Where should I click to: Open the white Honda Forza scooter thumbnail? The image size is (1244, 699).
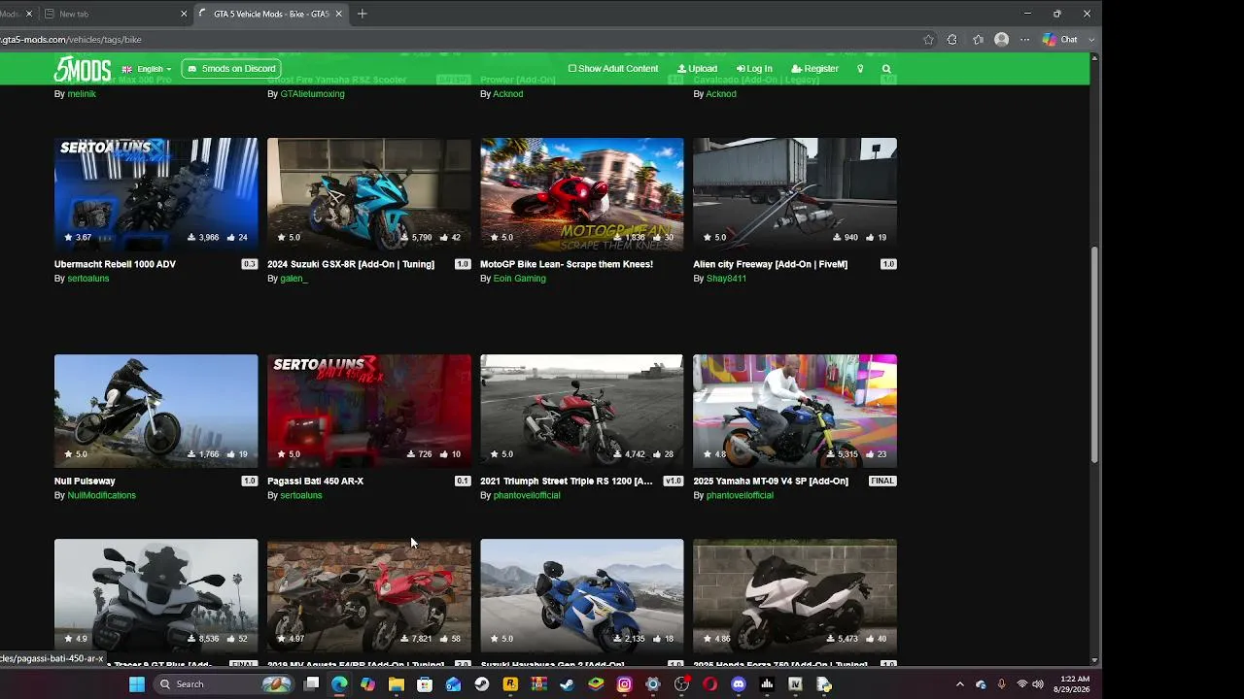pos(795,595)
